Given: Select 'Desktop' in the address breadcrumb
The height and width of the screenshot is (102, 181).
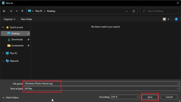Looking at the screenshot, I should coord(51,11).
